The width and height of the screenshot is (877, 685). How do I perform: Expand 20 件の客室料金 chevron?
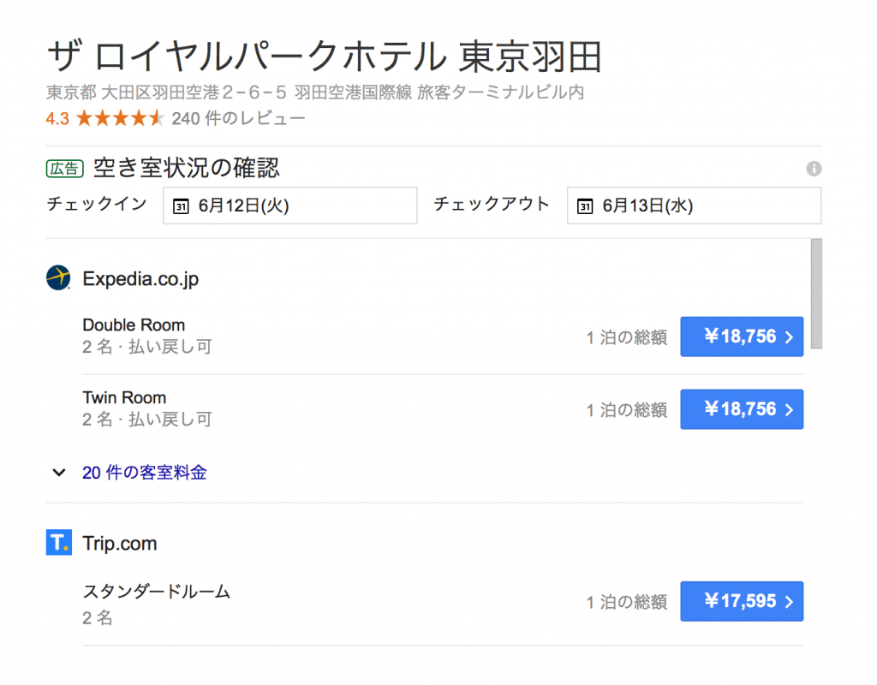coord(59,473)
